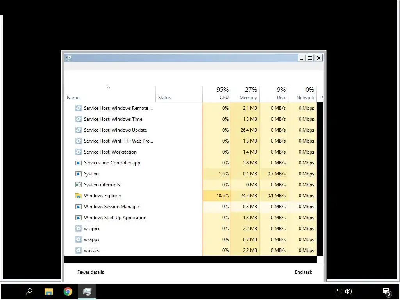Click the gear icon beside Service Host: WinHTTP Web Pro
The width and height of the screenshot is (400, 300).
pyautogui.click(x=78, y=141)
